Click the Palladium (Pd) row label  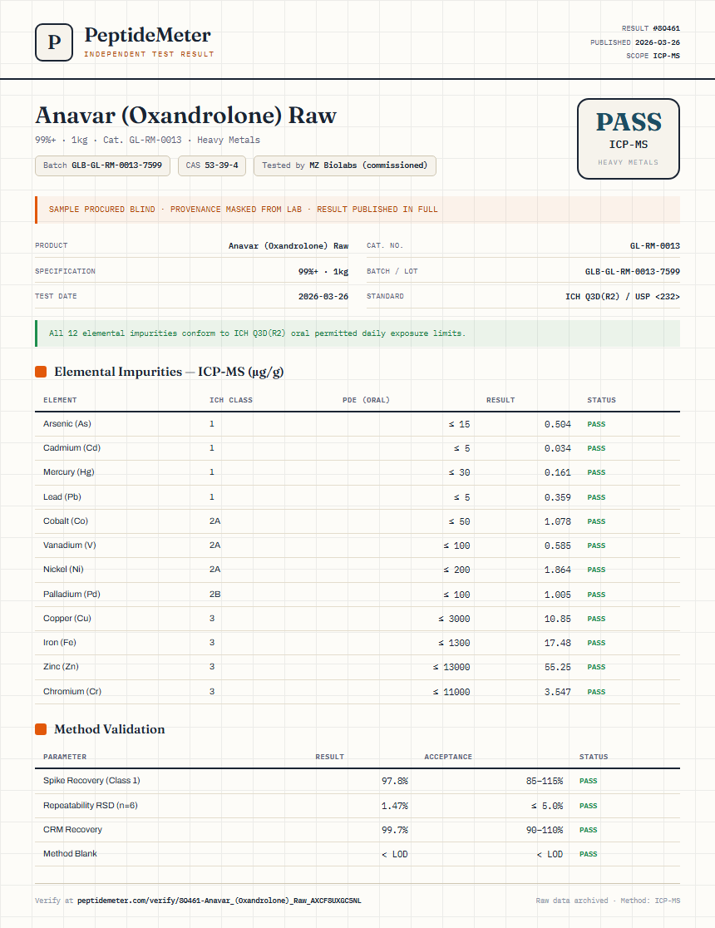pyautogui.click(x=71, y=595)
